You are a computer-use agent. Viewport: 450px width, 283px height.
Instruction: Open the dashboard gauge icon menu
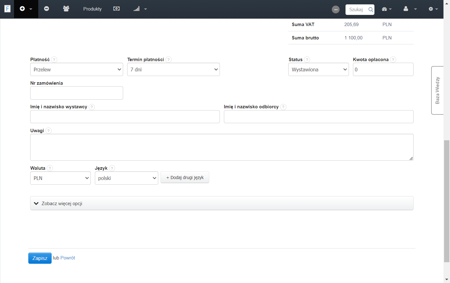pos(387,9)
